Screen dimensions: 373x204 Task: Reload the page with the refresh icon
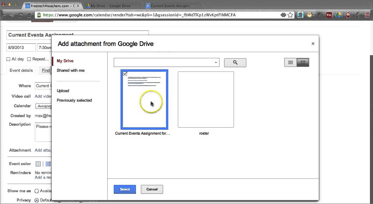click(x=21, y=15)
